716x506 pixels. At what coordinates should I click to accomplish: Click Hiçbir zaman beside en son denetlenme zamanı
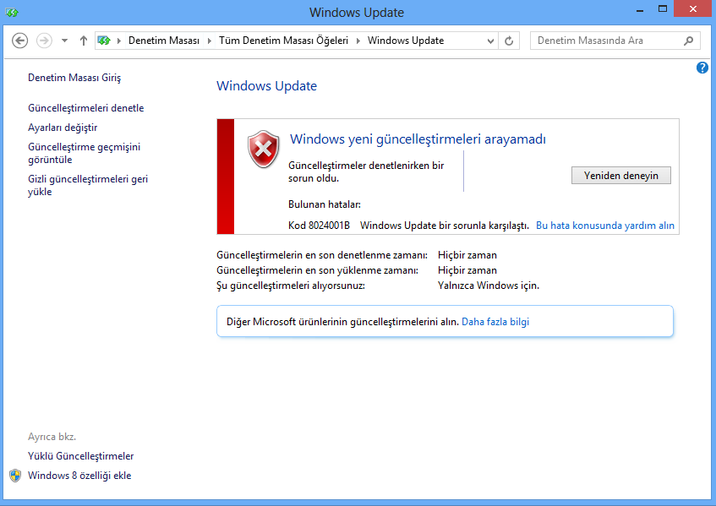click(467, 255)
